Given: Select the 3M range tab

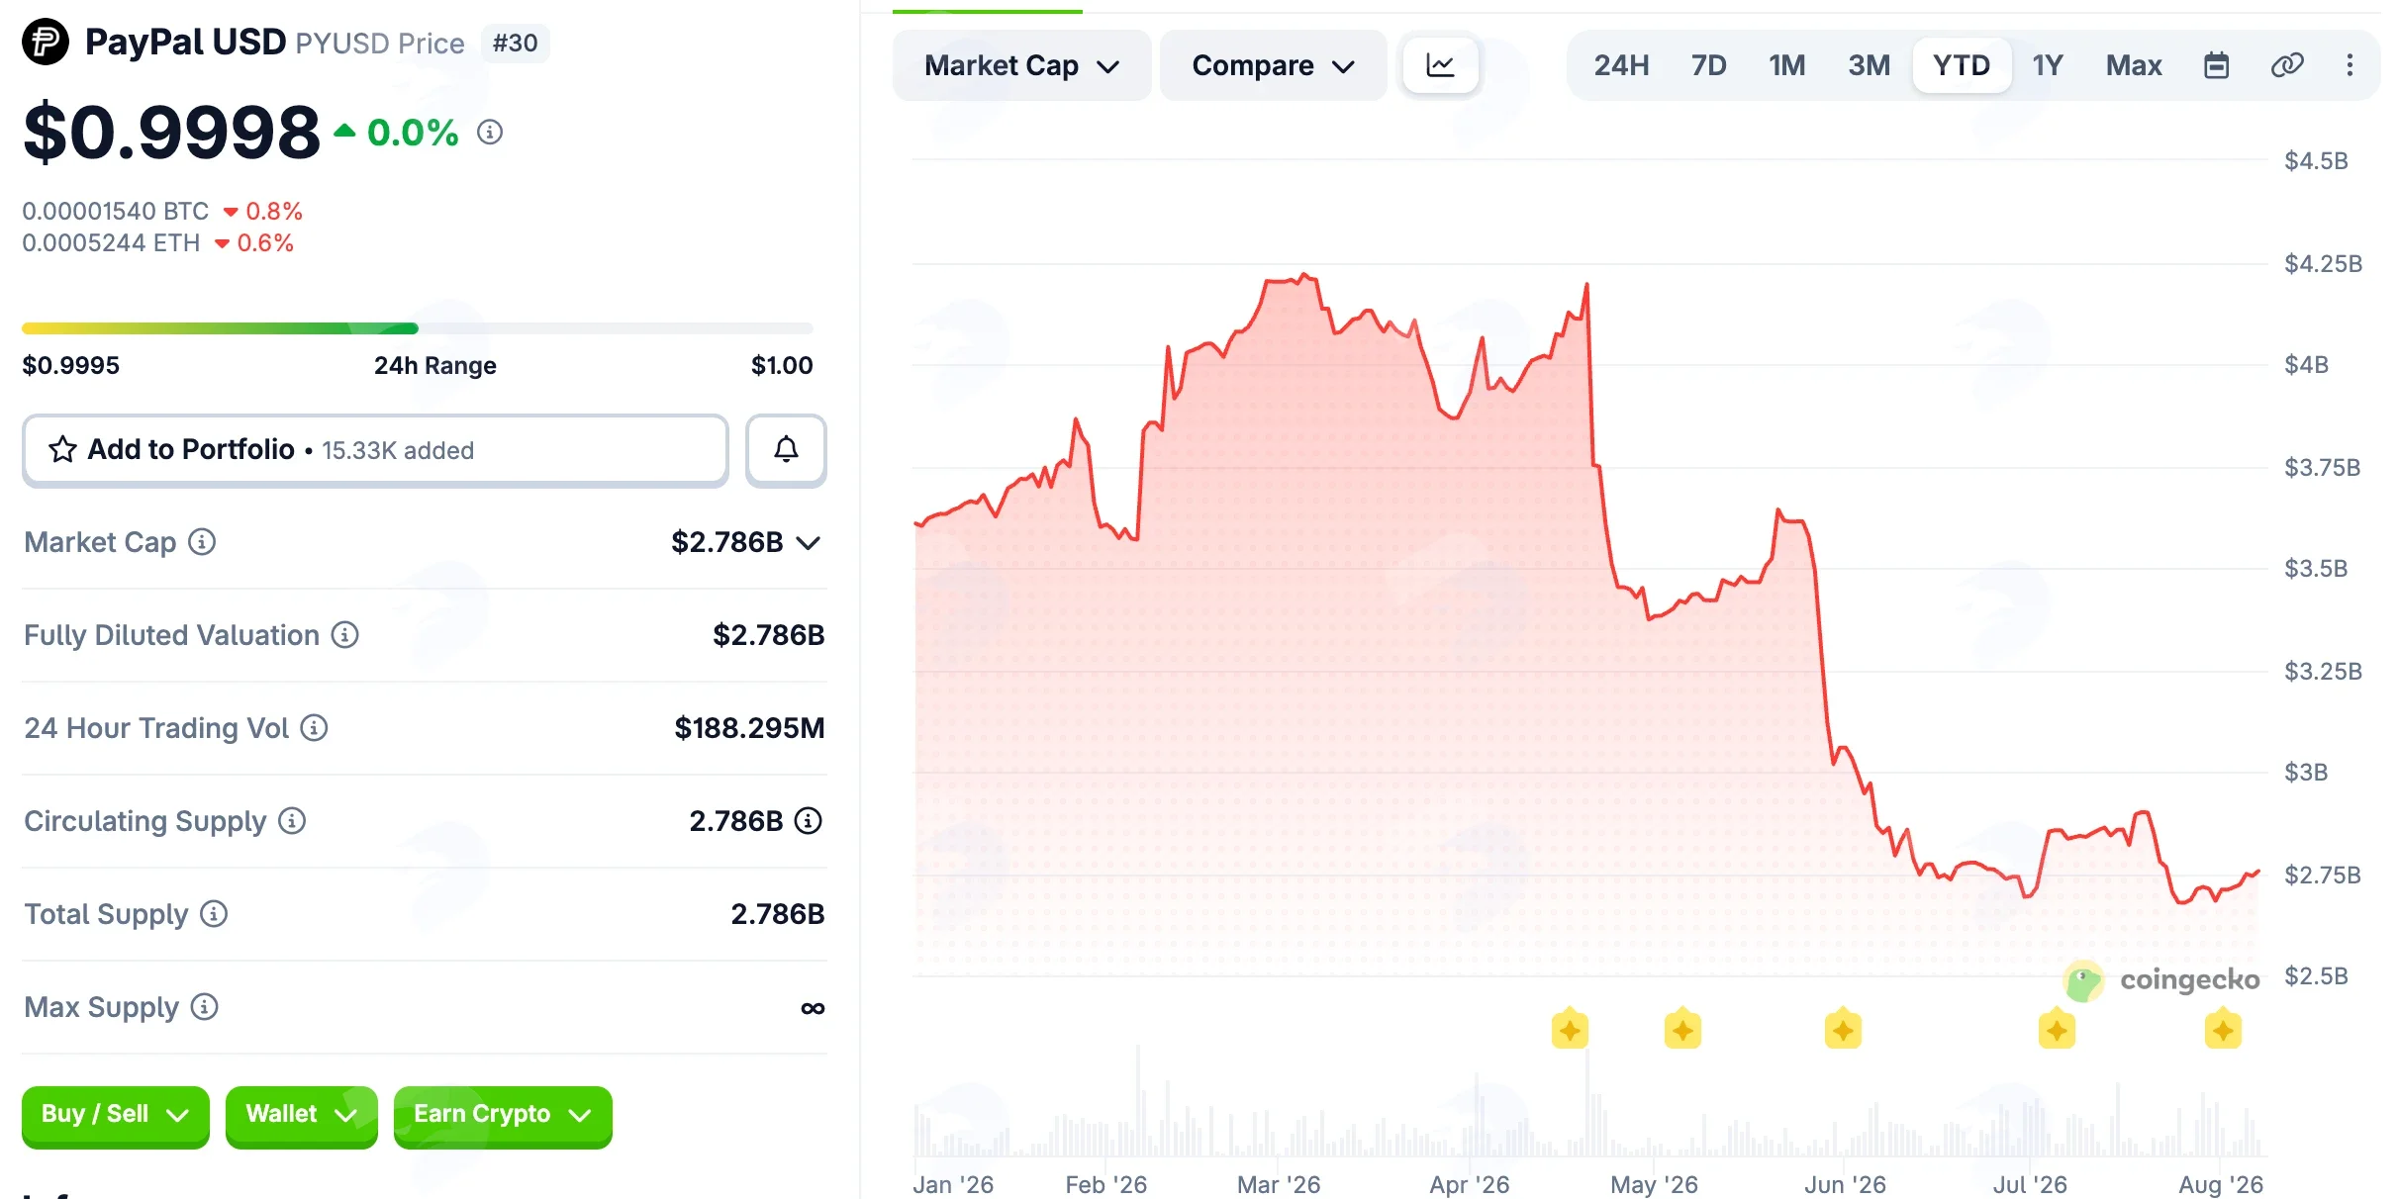Looking at the screenshot, I should coord(1869,65).
